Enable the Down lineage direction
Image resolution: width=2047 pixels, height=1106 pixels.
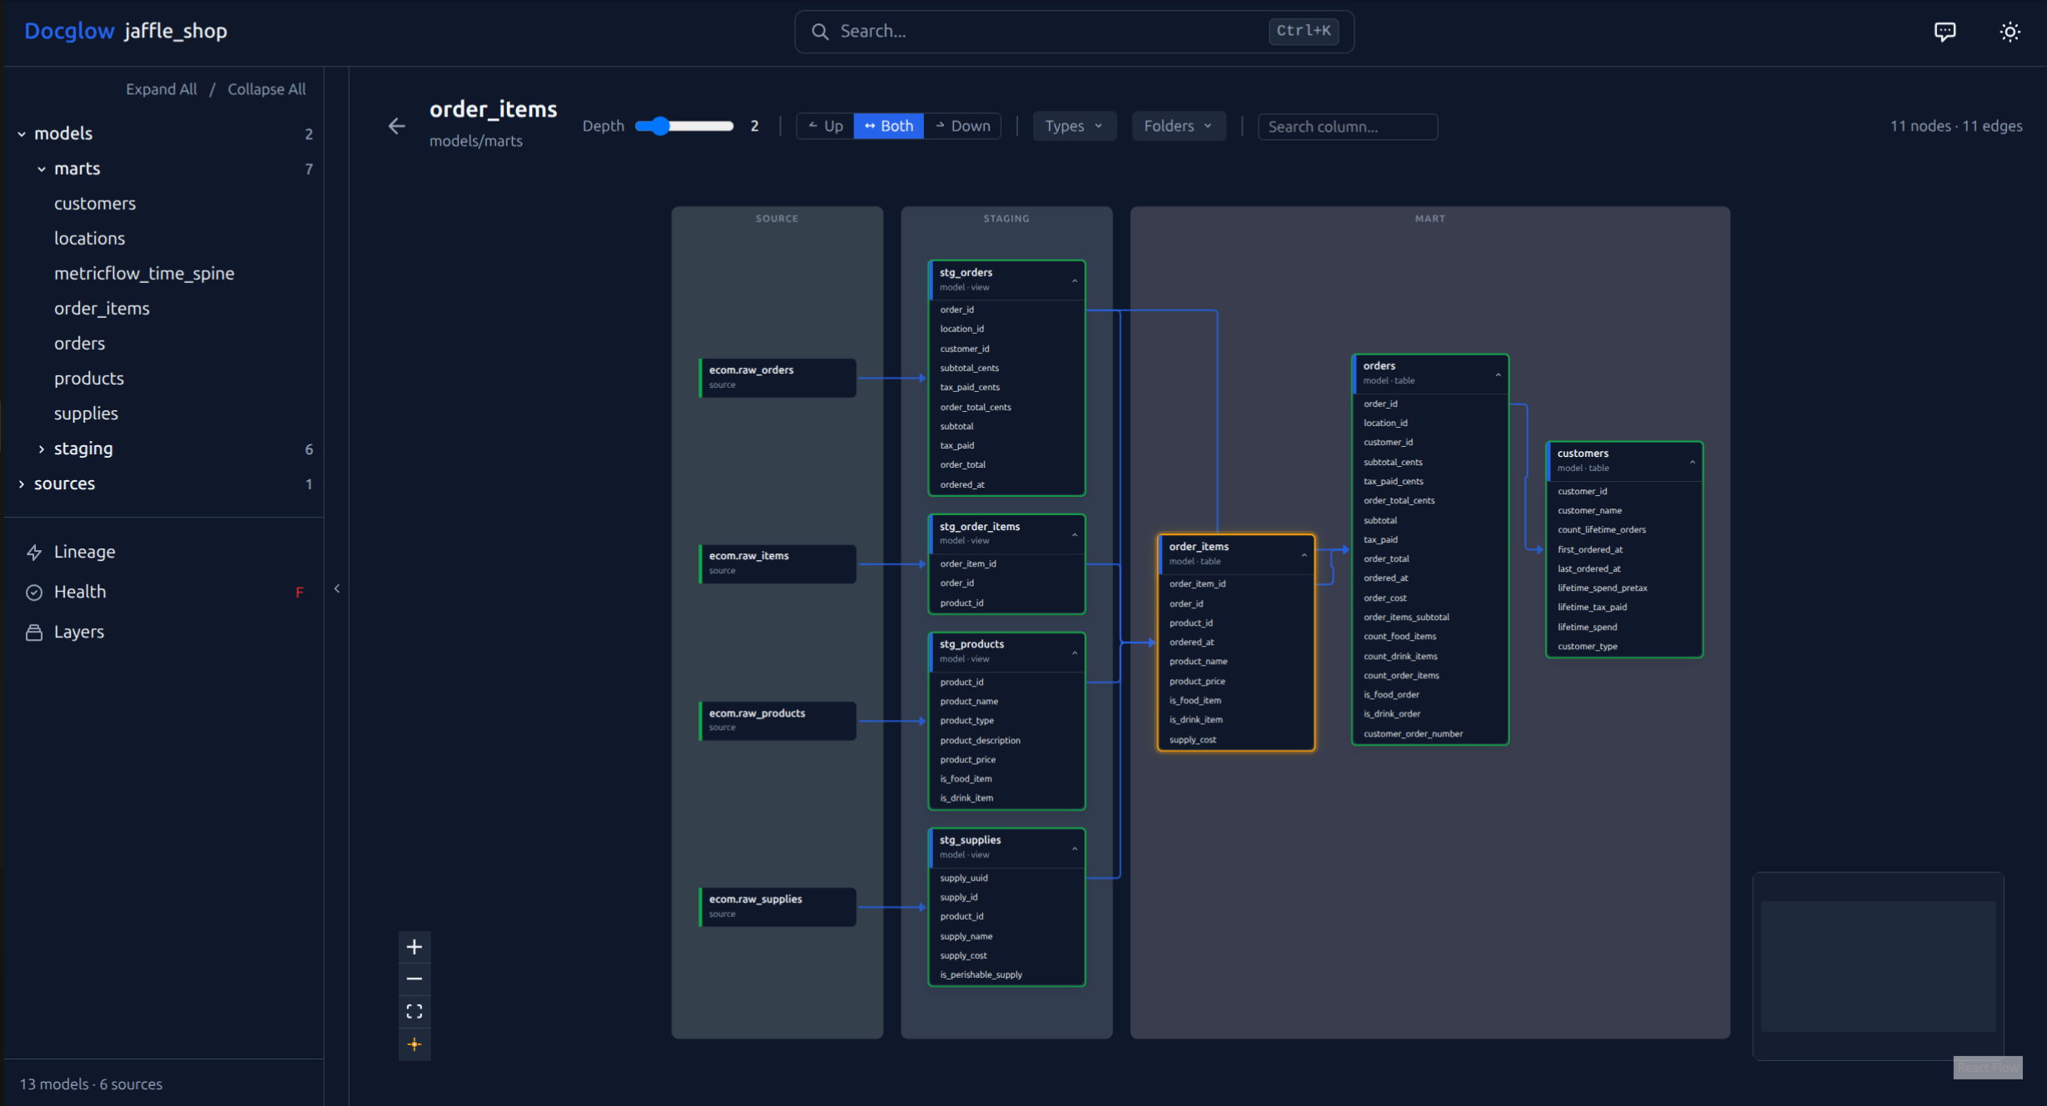click(x=962, y=126)
